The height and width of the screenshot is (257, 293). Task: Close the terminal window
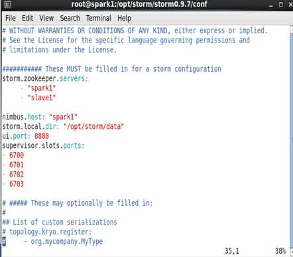290,5
